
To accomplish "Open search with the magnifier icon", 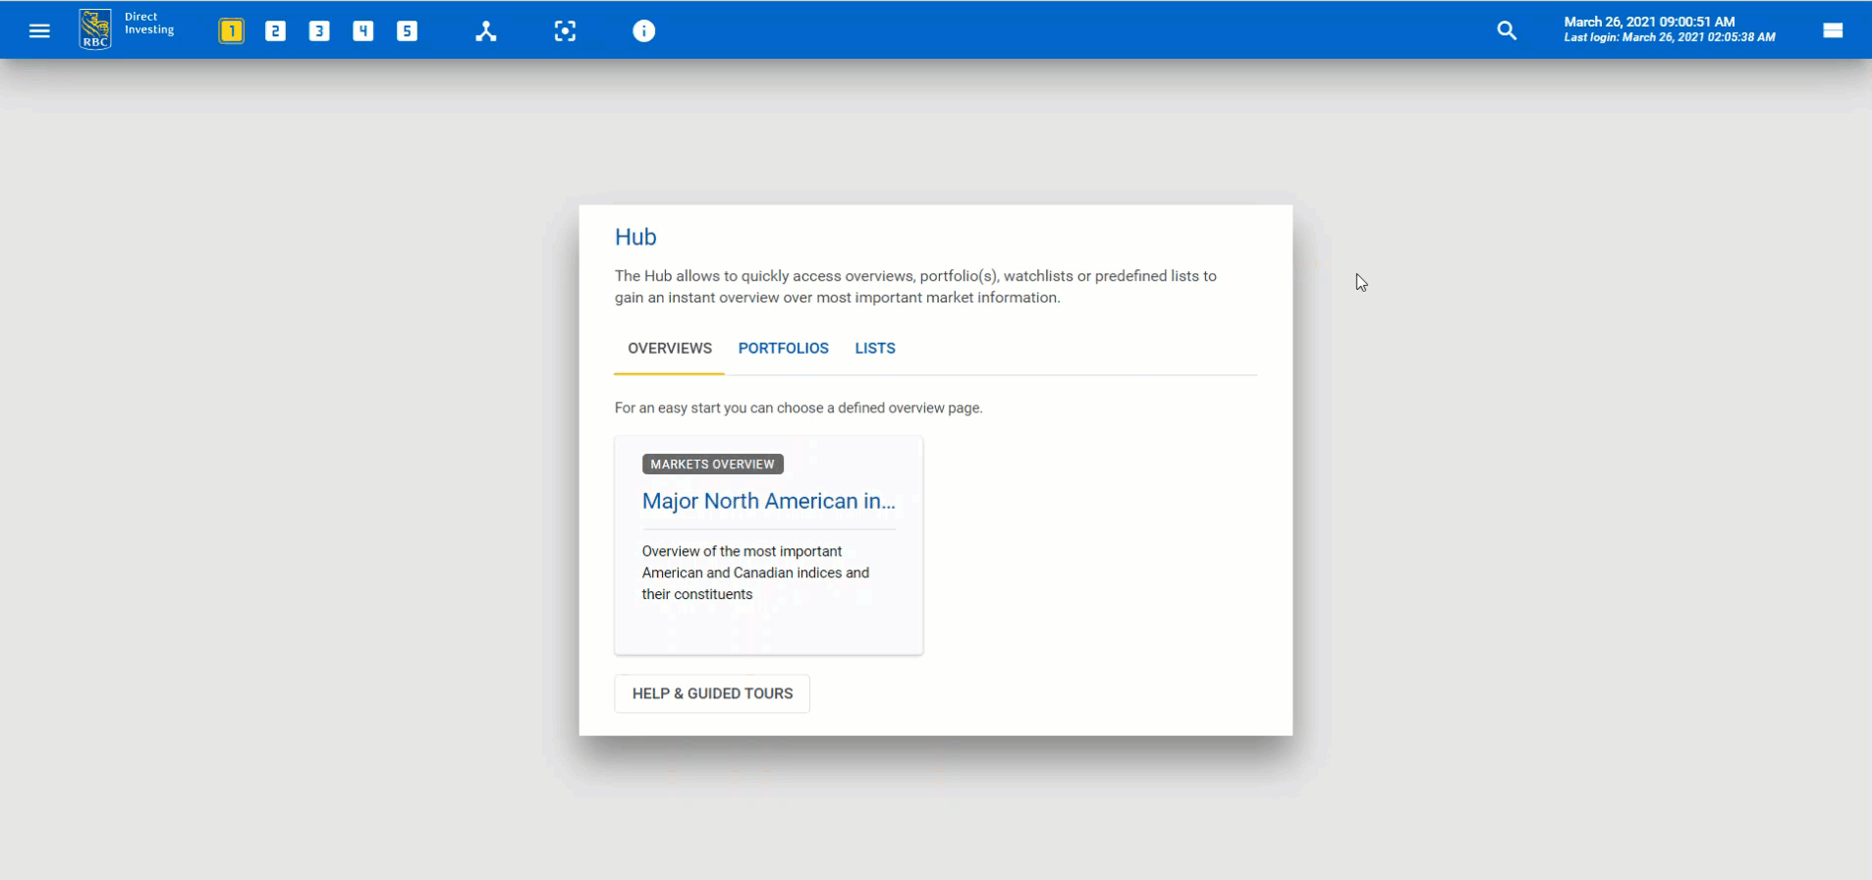I will [1507, 31].
